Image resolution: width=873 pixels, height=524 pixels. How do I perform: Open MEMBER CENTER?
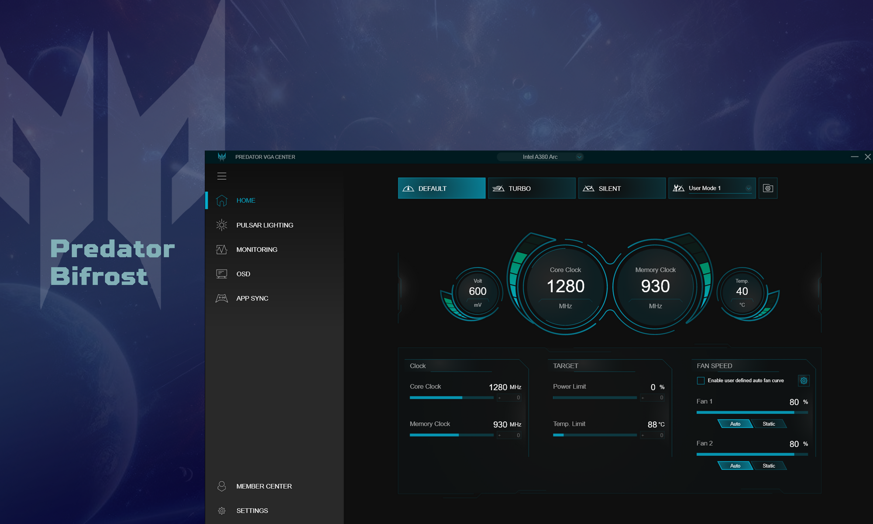click(264, 486)
